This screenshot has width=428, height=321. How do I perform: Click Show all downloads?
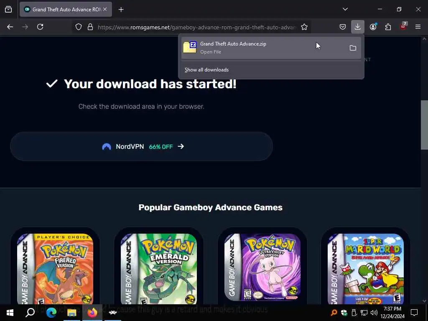(x=206, y=70)
